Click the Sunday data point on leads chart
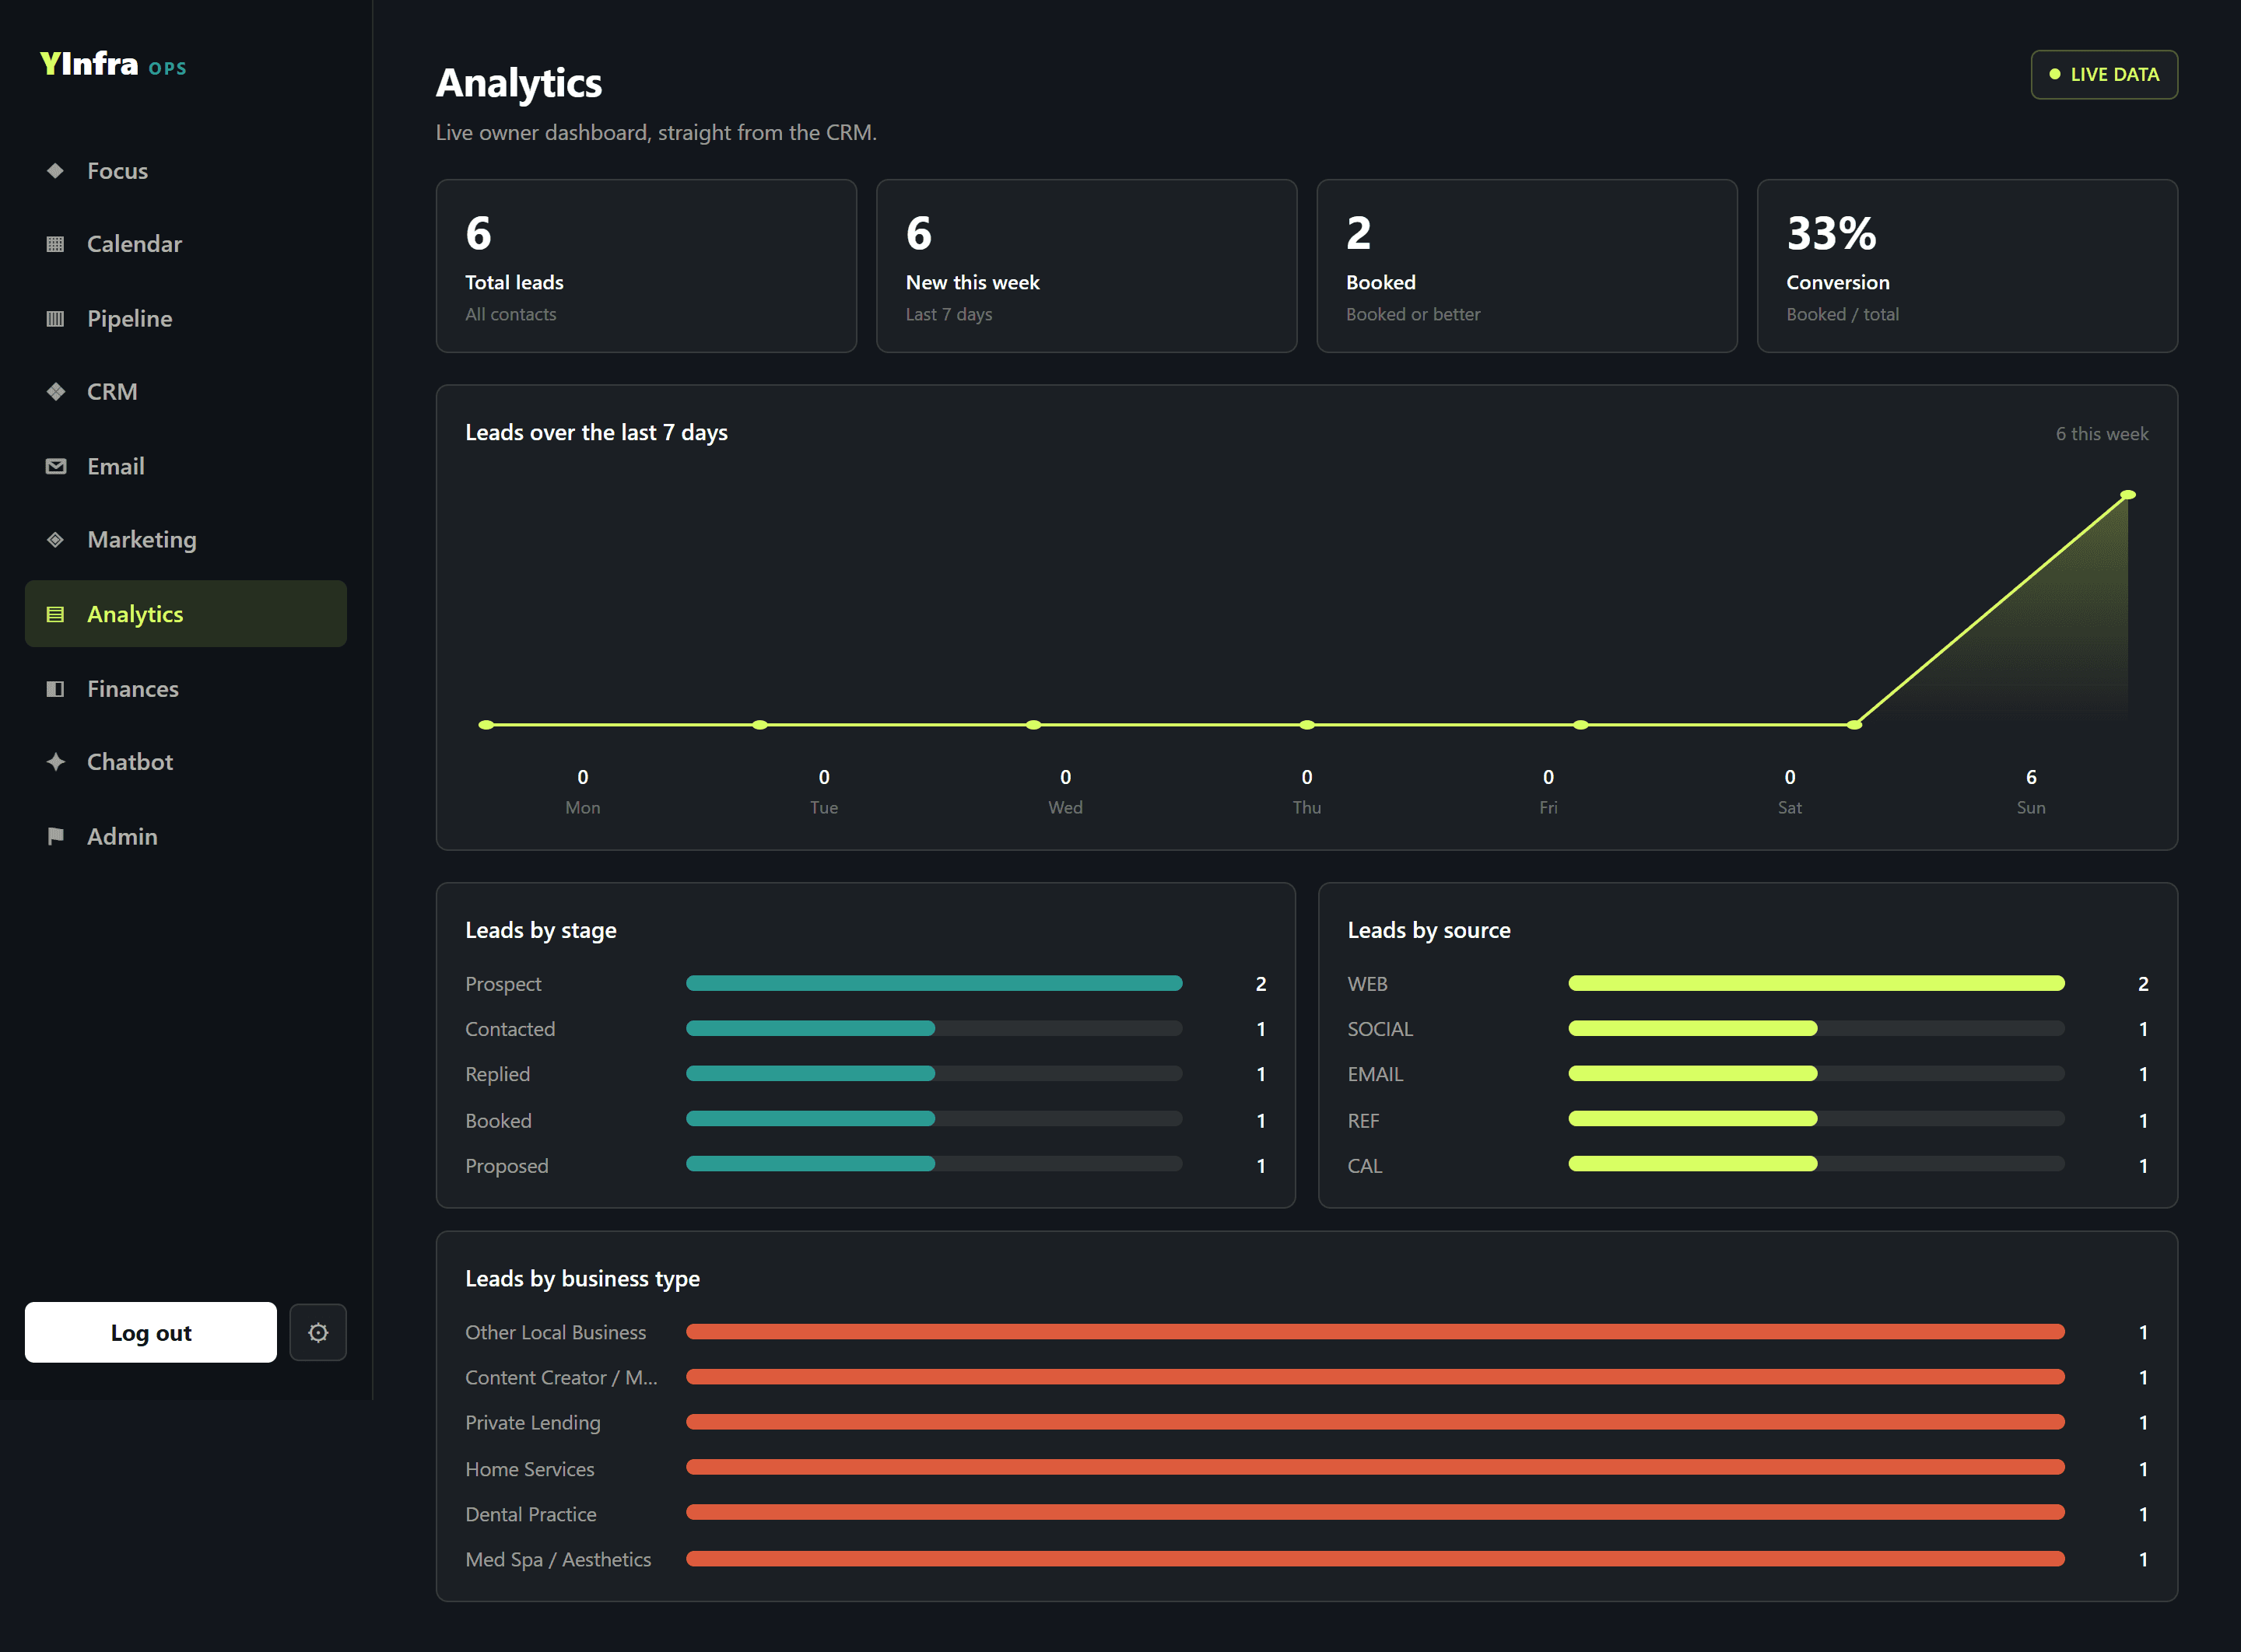 pyautogui.click(x=2128, y=495)
